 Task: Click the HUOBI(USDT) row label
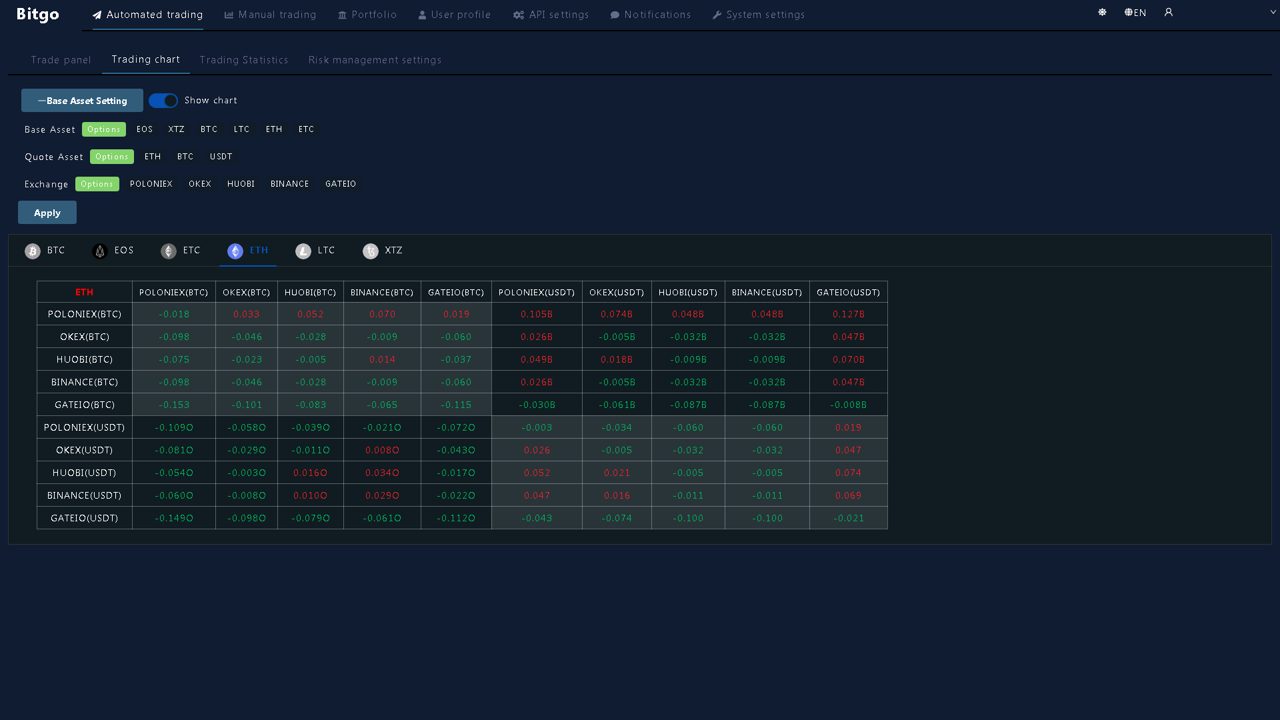[85, 473]
